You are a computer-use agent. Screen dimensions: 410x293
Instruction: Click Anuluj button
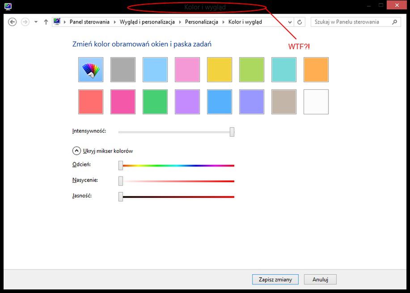(x=320, y=280)
